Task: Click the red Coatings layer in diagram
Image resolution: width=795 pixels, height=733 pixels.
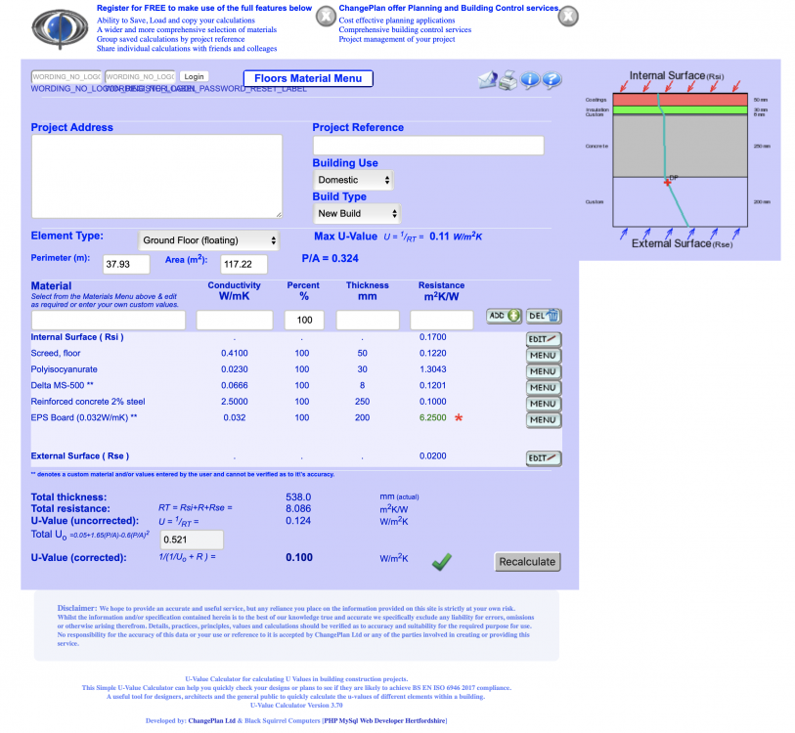Action: [x=680, y=100]
